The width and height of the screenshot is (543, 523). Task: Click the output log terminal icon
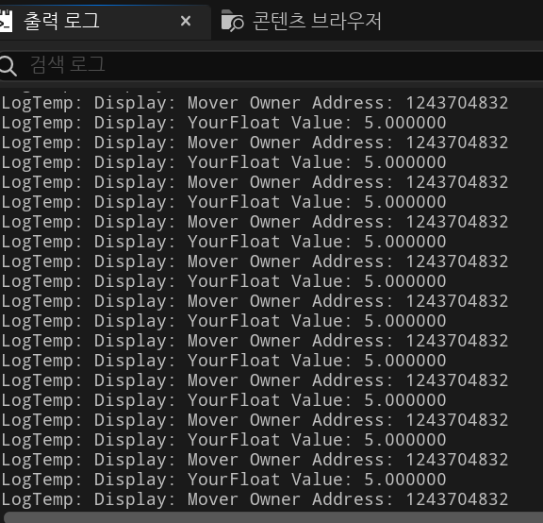[x=6, y=22]
